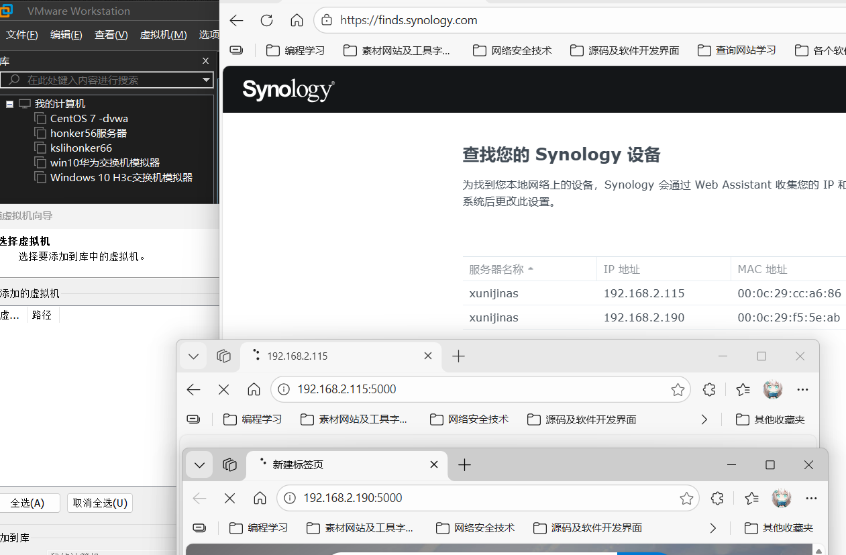846x555 pixels.
Task: Close the 192.168.2.115 tab
Action: [x=428, y=356]
